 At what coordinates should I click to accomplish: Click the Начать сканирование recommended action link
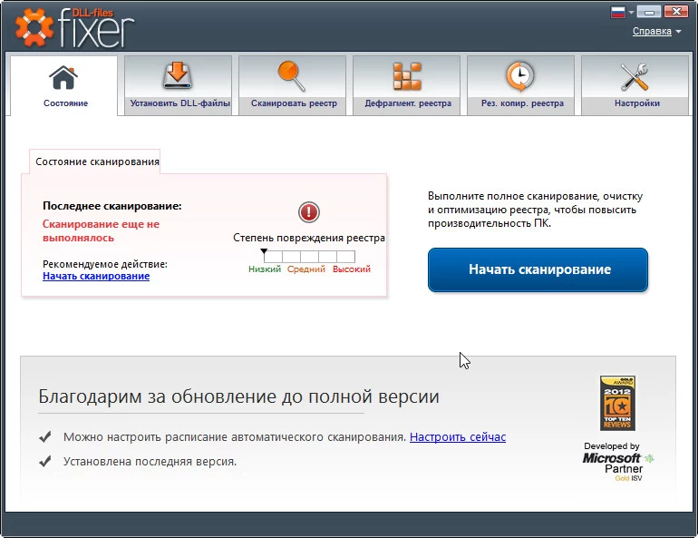pos(96,276)
